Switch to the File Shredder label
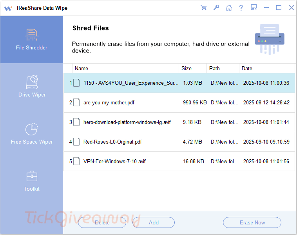This screenshot has height=235, width=297. click(32, 47)
